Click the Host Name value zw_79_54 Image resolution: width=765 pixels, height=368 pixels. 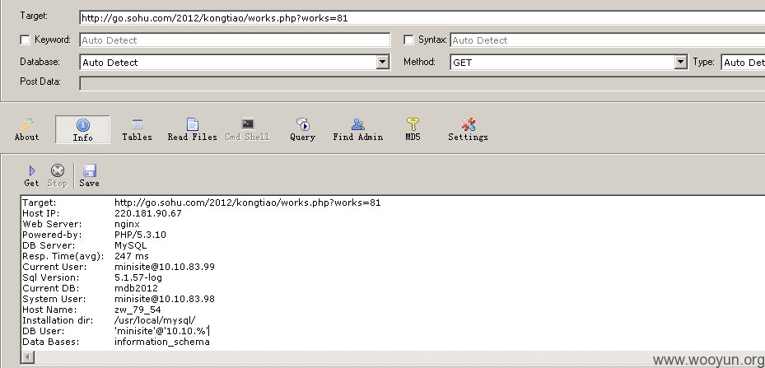click(138, 310)
